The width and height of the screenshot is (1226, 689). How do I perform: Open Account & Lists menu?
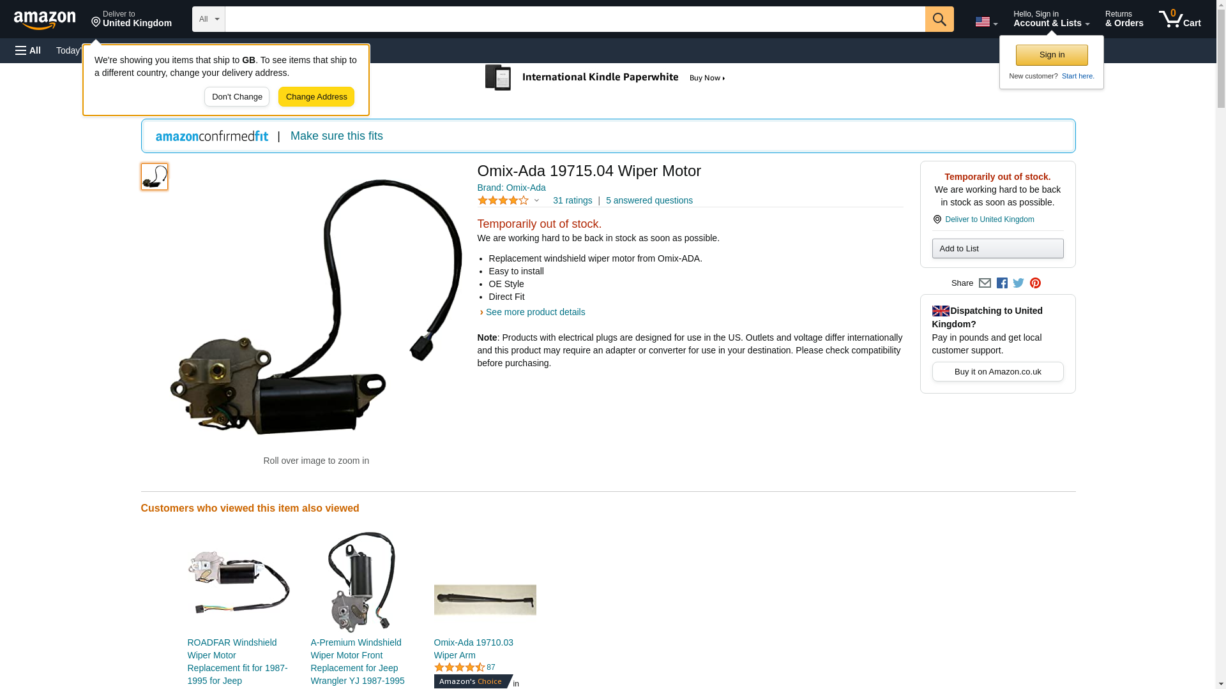pyautogui.click(x=1051, y=19)
